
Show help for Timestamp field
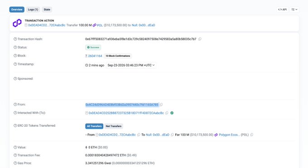[x=15, y=64]
